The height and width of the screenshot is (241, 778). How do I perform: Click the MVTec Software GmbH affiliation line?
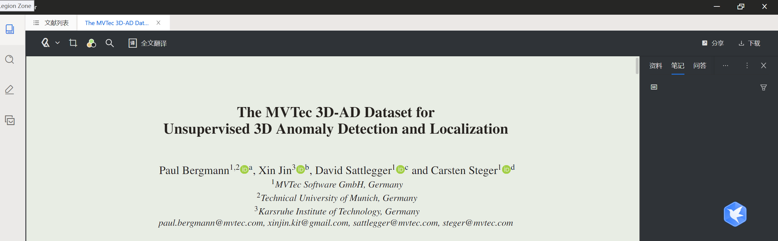pos(337,184)
